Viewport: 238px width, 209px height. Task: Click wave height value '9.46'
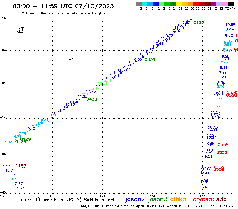tap(67, 107)
